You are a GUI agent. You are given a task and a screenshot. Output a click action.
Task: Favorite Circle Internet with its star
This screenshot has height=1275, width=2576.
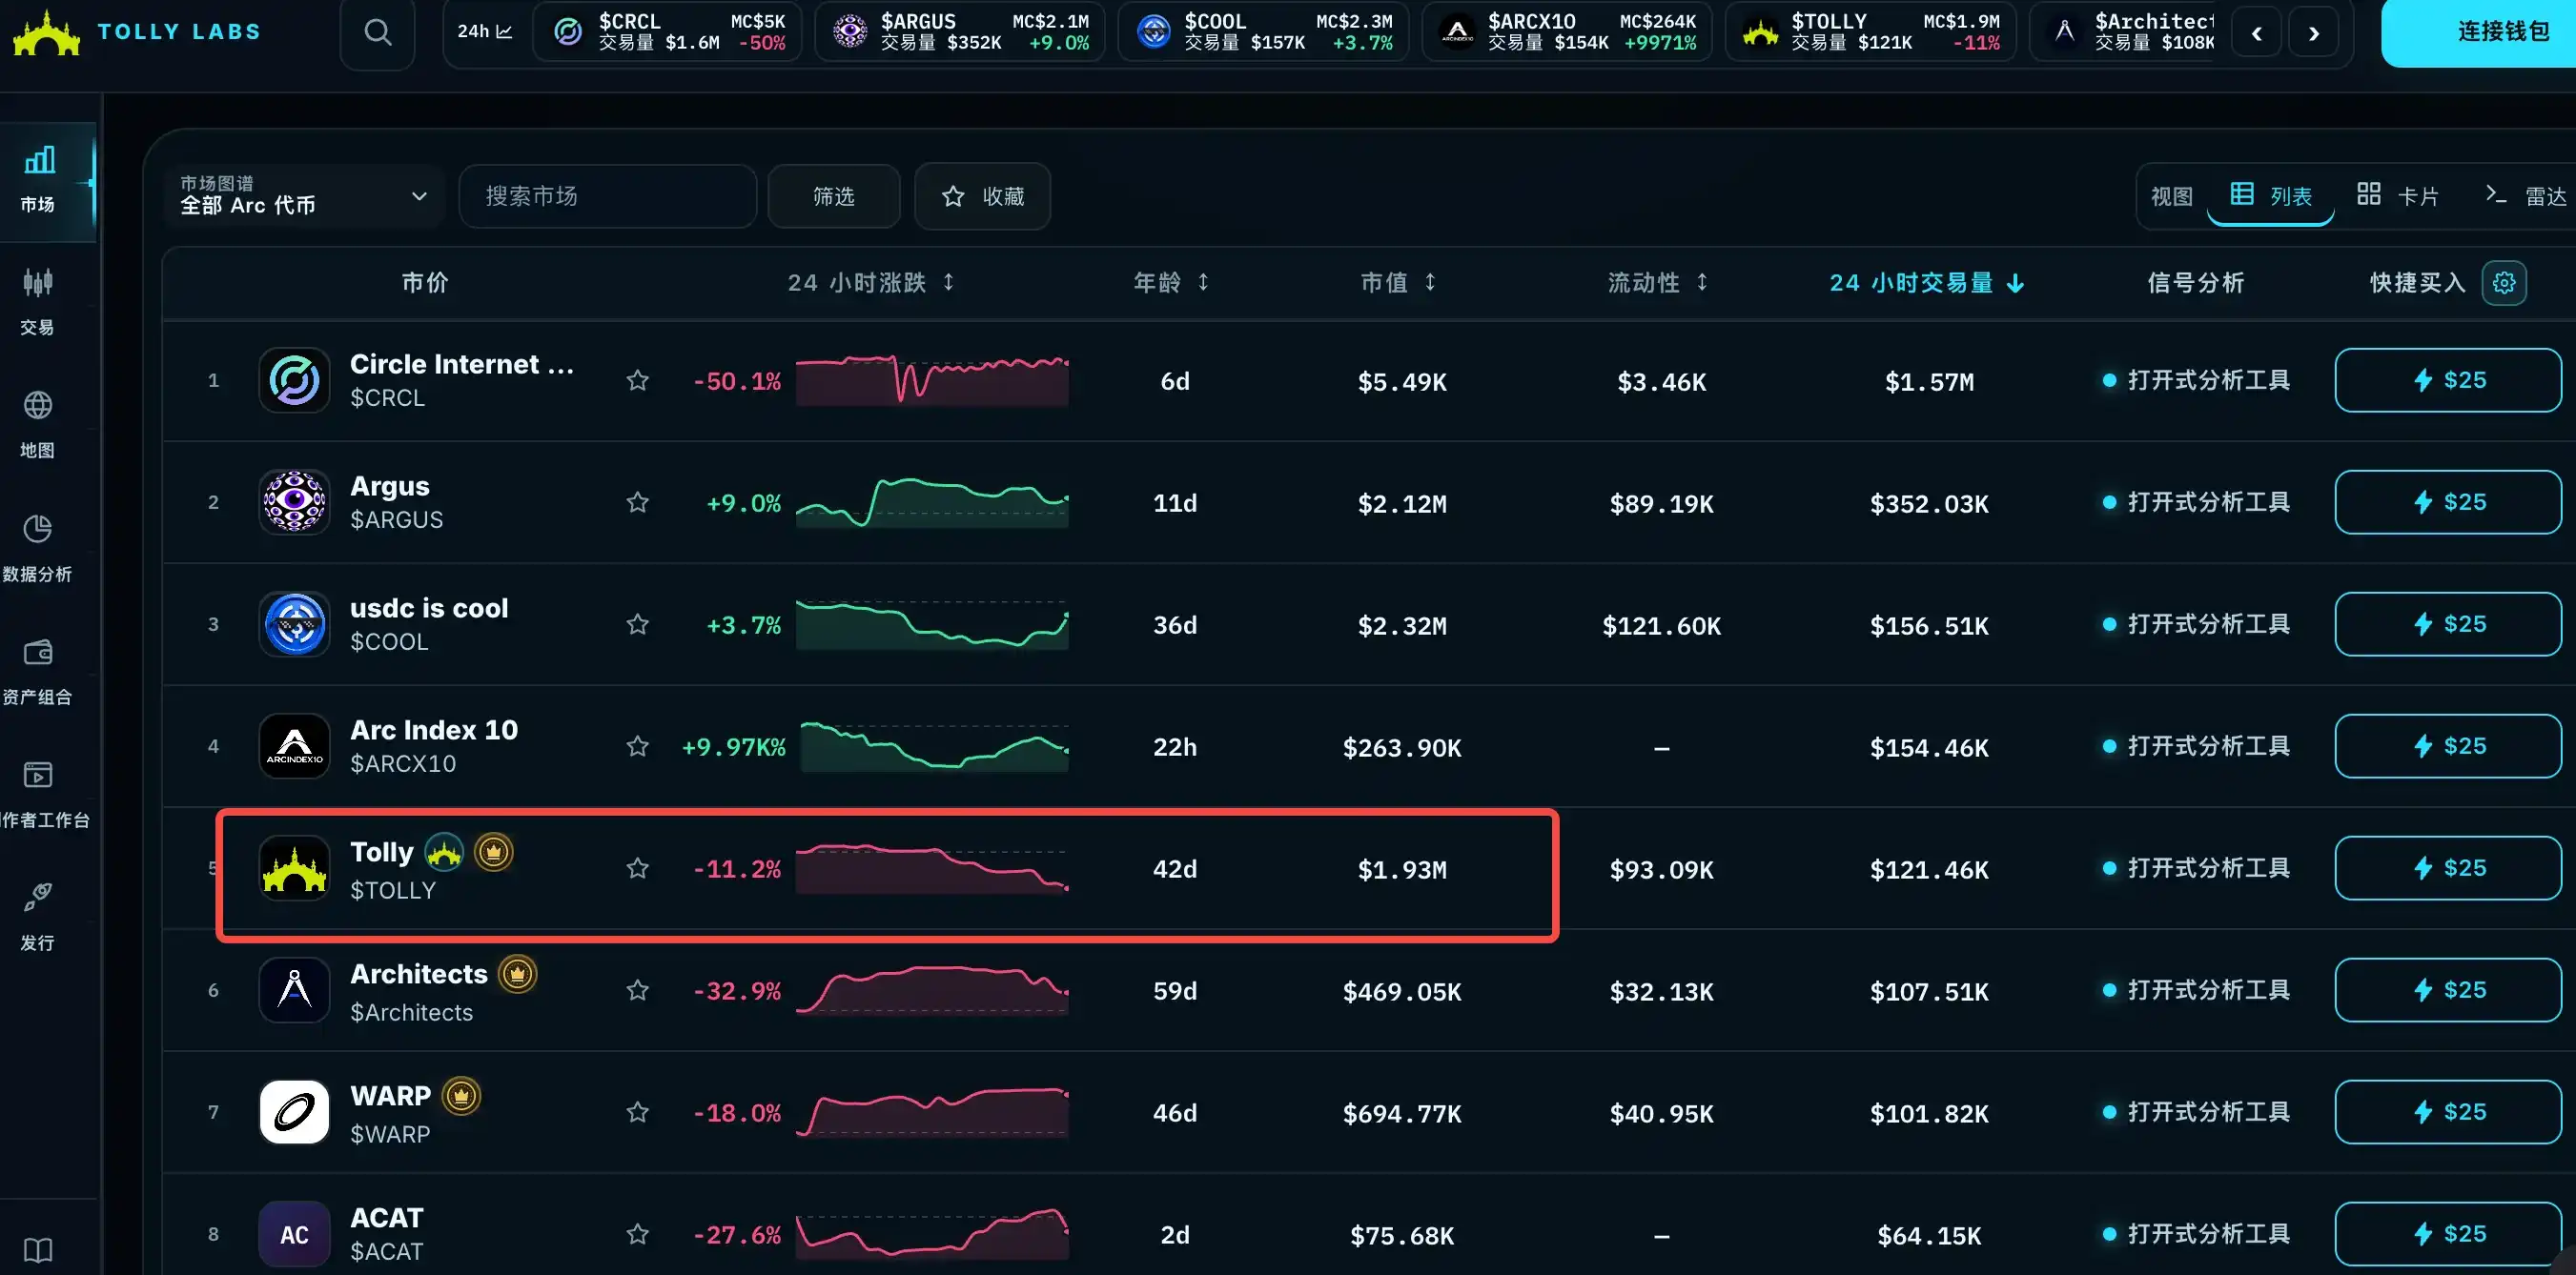click(x=637, y=379)
